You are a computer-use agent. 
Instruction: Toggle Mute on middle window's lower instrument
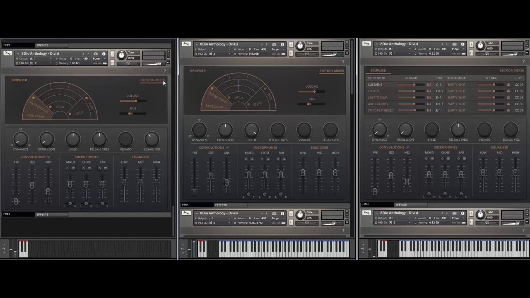291,222
